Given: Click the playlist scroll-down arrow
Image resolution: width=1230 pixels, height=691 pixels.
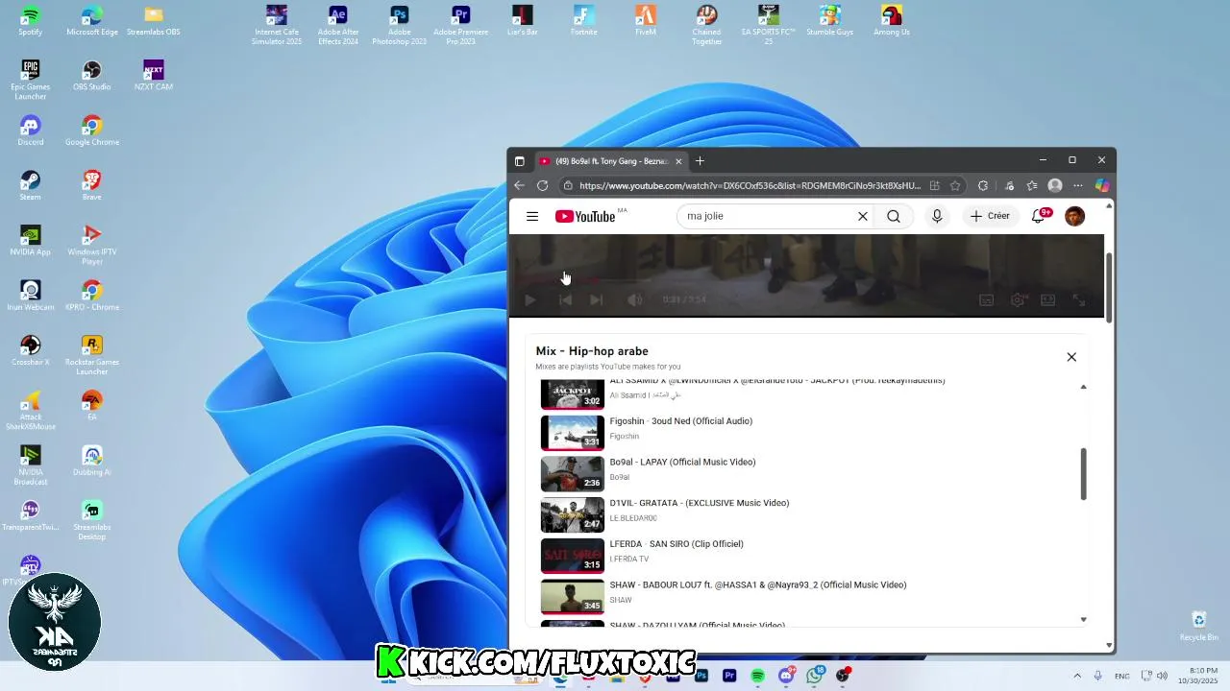Looking at the screenshot, I should click(x=1083, y=620).
